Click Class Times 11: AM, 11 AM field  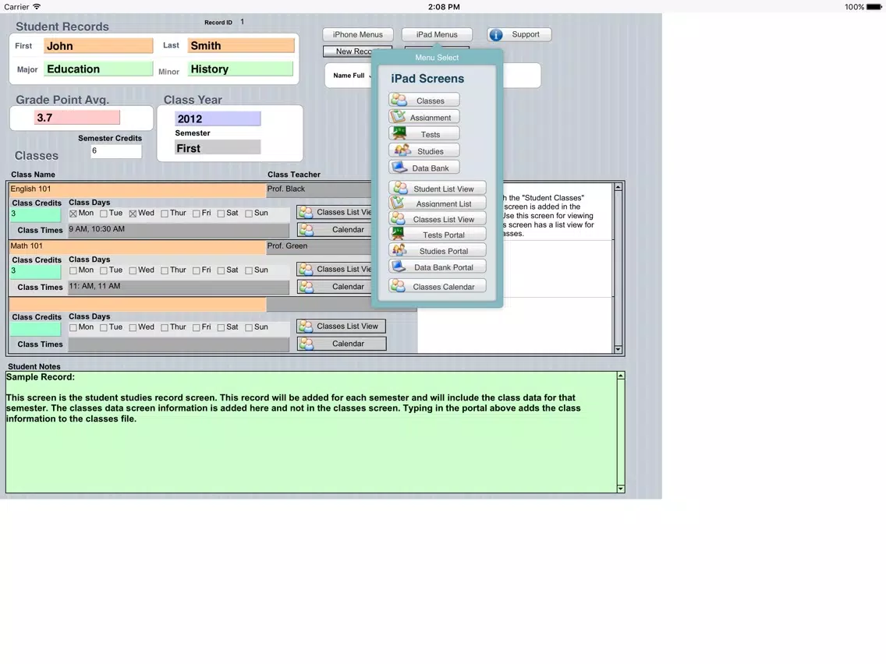coord(179,287)
